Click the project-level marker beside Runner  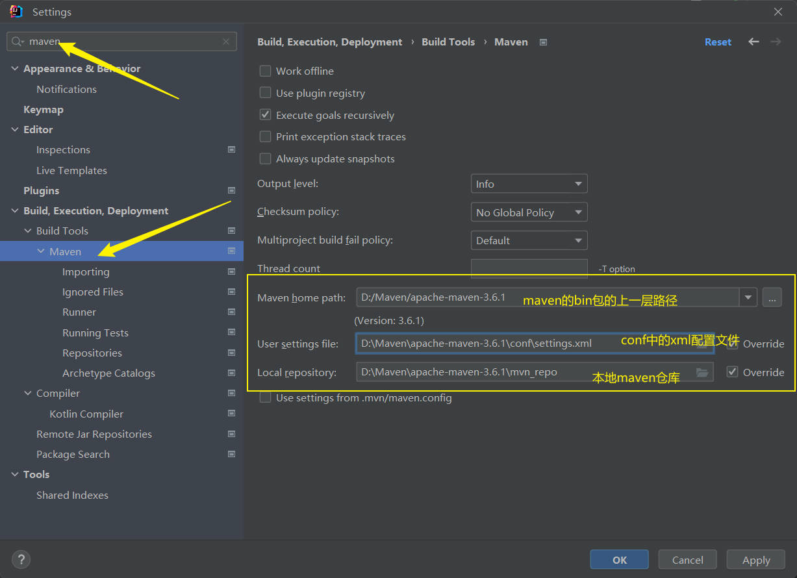coord(231,312)
